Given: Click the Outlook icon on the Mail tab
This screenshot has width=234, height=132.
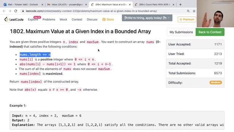Looking at the screenshot, I should (x=5, y=4).
